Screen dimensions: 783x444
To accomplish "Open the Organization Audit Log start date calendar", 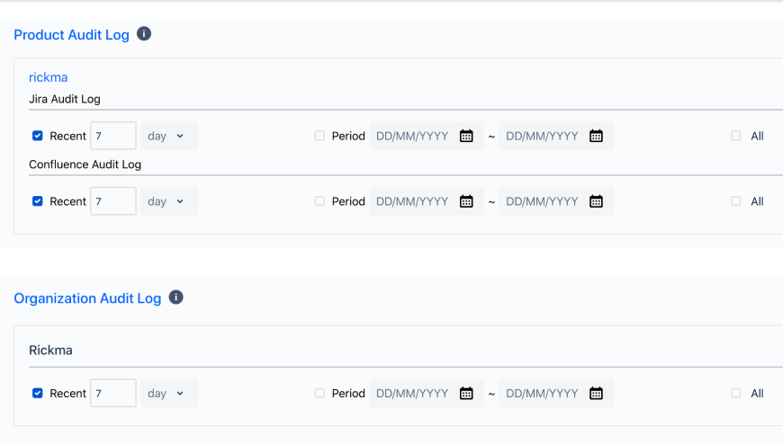I will point(466,393).
